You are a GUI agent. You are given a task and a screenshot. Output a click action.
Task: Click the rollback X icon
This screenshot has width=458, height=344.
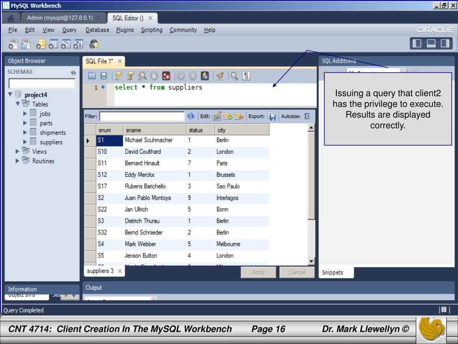tap(193, 76)
